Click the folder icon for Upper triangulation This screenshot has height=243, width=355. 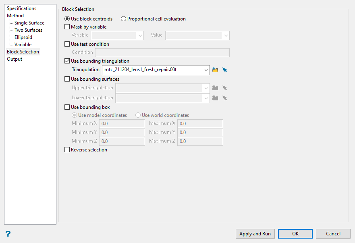click(215, 88)
